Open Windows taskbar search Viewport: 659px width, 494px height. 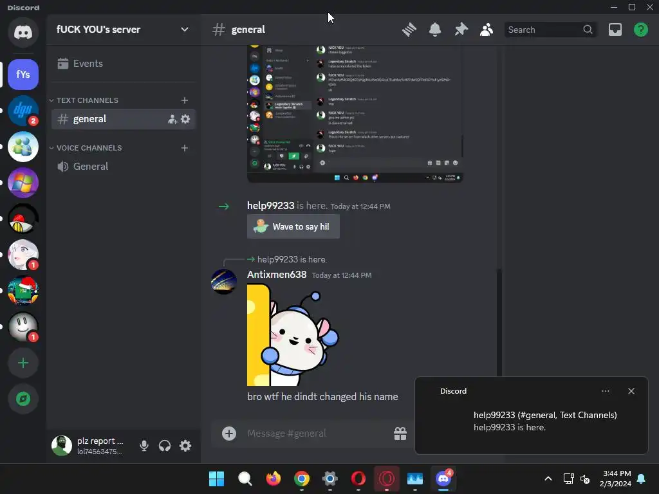(245, 479)
